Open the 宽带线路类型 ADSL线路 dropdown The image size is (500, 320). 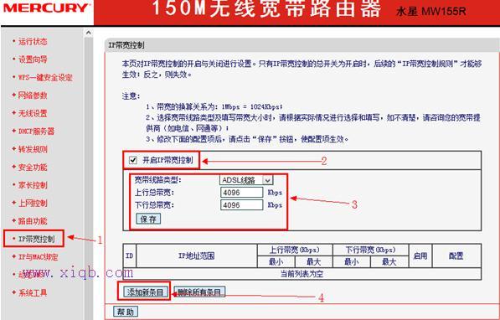246,180
